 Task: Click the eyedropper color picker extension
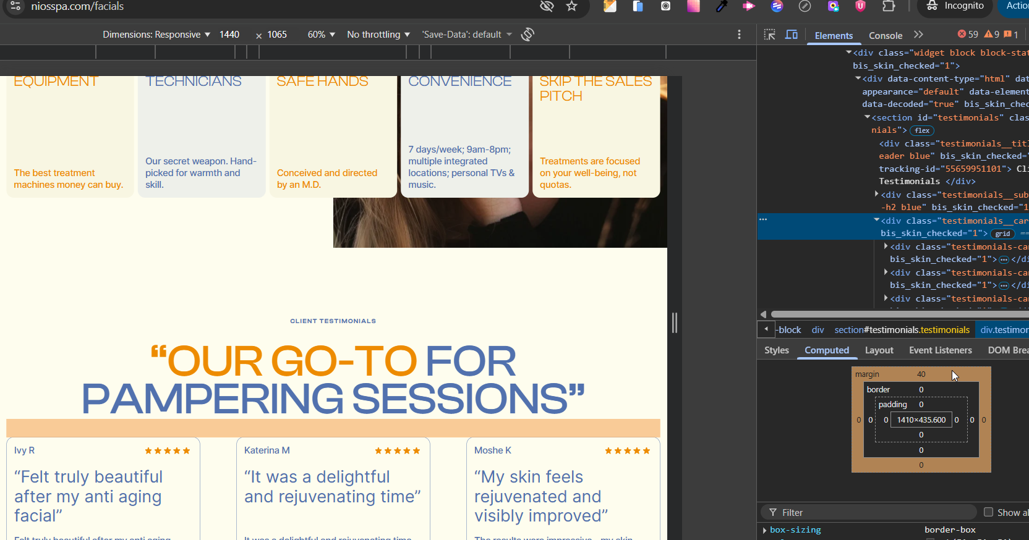[x=721, y=6]
